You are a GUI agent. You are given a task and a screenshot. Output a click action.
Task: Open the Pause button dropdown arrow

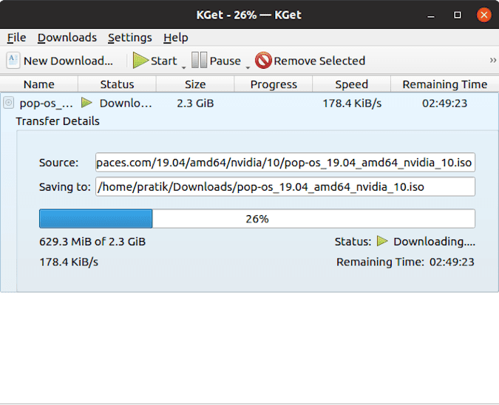[248, 67]
